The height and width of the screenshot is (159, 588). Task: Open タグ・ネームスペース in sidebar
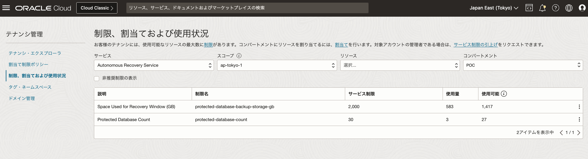coord(30,87)
